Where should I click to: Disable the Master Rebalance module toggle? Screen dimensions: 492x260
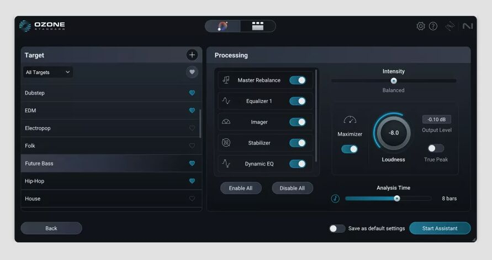pyautogui.click(x=298, y=80)
